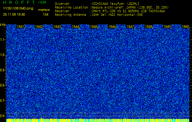Viewport: 192px width, 122px height.
Task: Click the 0.7 kHz axis label
Action: 2,101
